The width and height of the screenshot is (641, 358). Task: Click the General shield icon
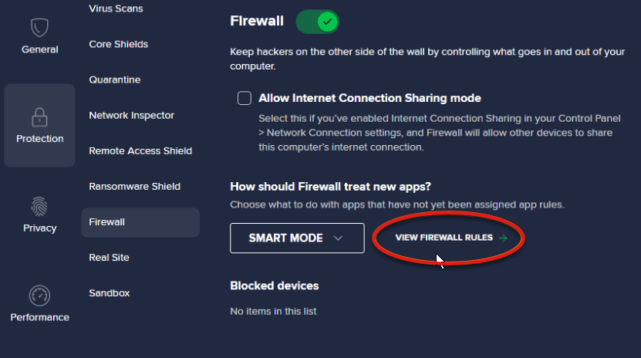[39, 28]
